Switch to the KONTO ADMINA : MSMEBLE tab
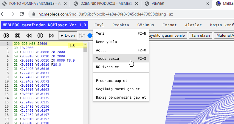This screenshot has width=234, height=124. (x=35, y=4)
